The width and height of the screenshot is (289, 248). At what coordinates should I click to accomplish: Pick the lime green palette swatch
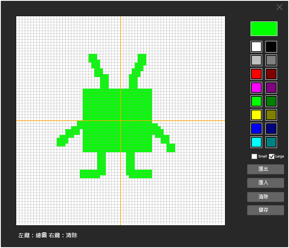click(256, 101)
